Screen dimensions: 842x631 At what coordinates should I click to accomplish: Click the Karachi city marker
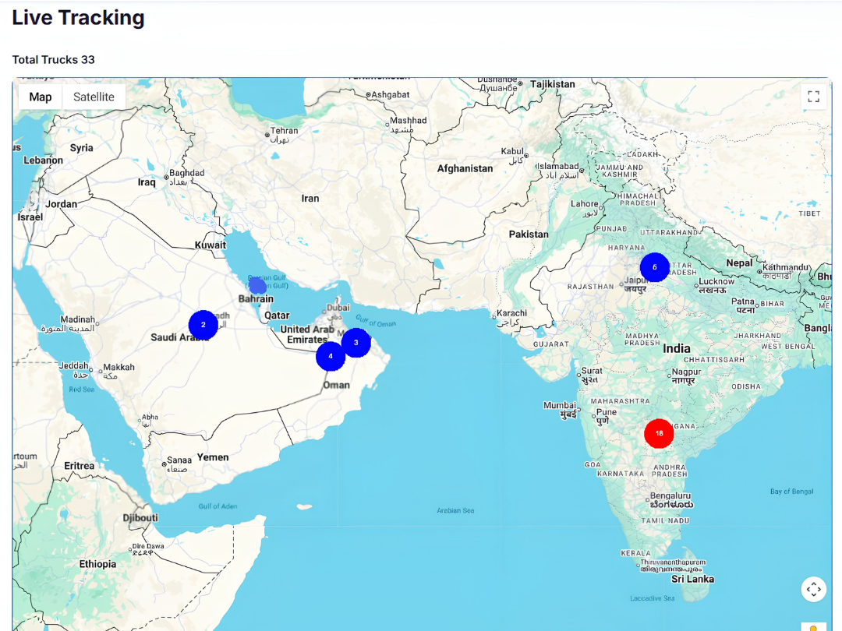point(494,317)
